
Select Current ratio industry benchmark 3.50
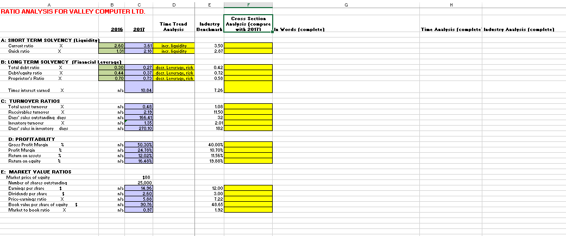(x=209, y=46)
